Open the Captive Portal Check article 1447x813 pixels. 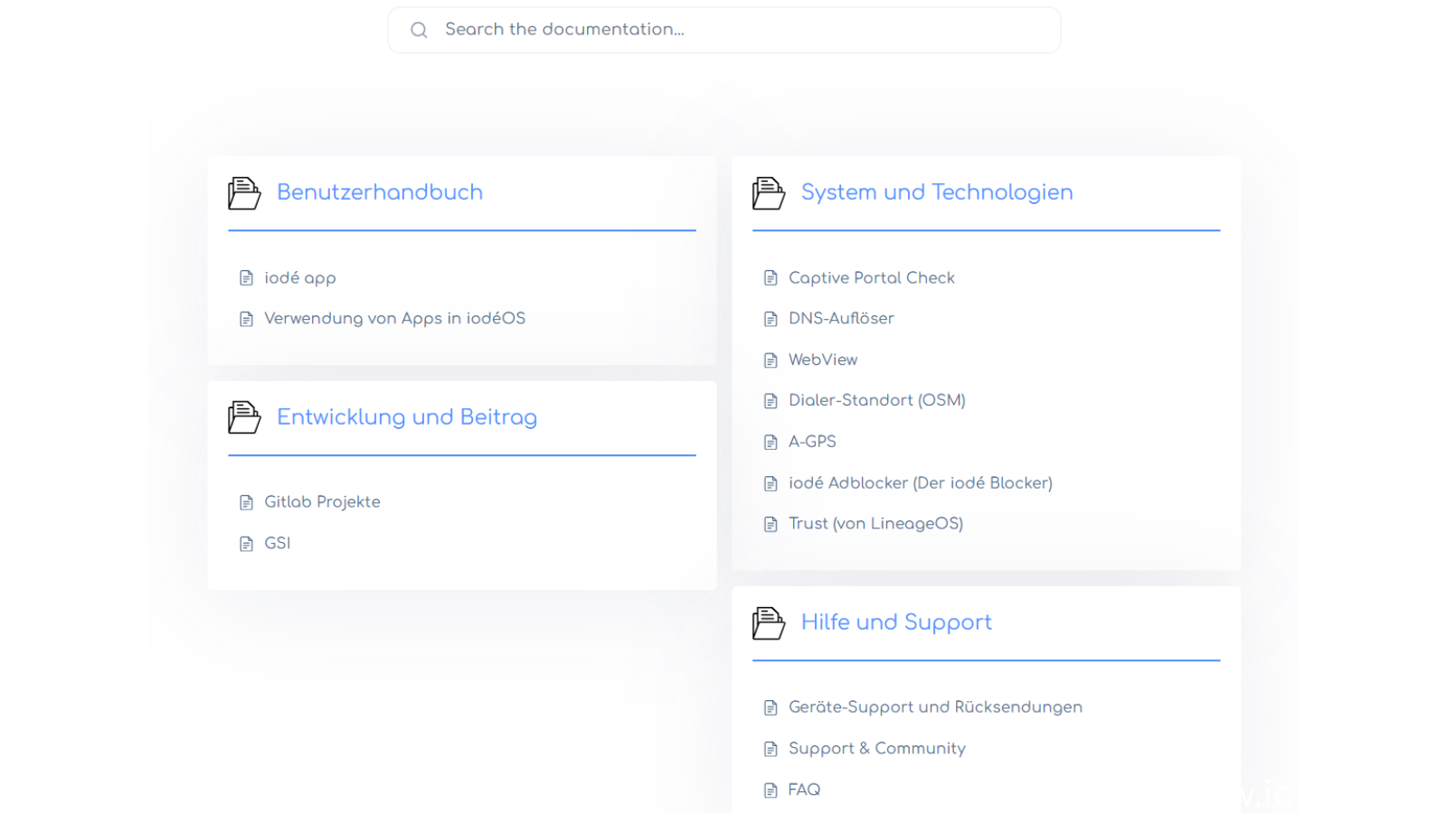click(872, 278)
